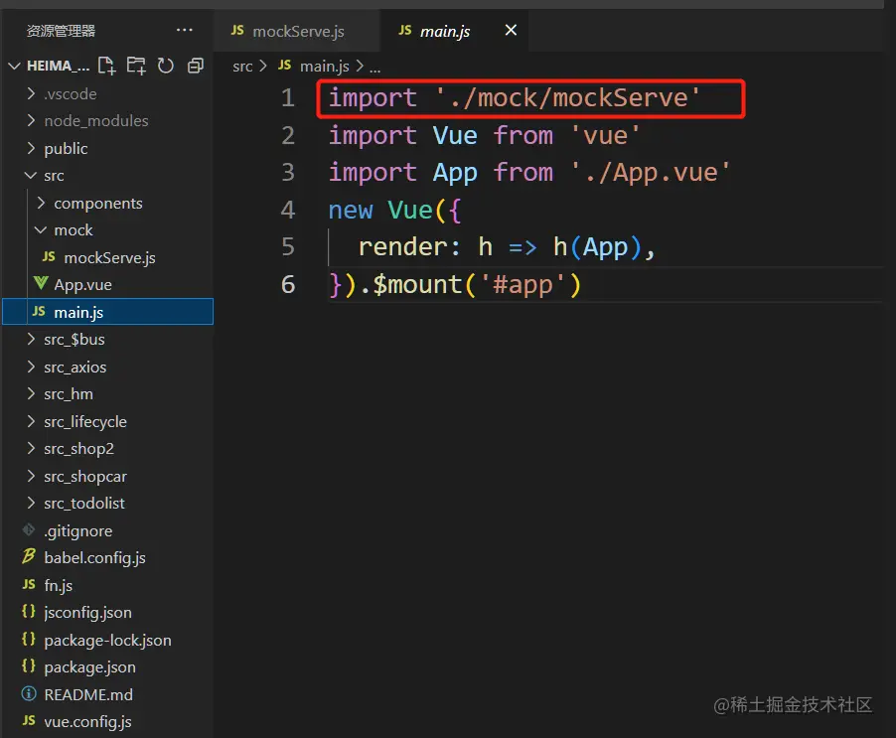Select main.js in the file tree
Screen dimensions: 896x738
[108, 312]
